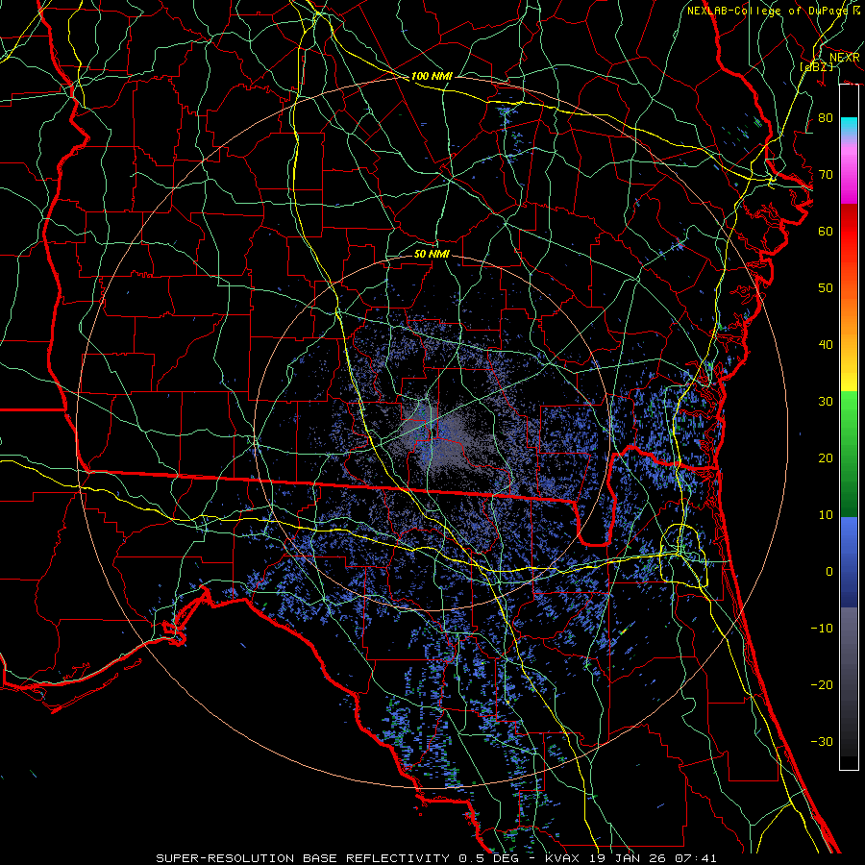Click the blue segment of the color bar
The height and width of the screenshot is (865, 865).
click(849, 561)
